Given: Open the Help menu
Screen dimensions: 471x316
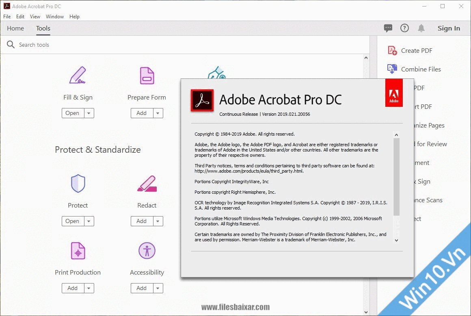Looking at the screenshot, I should pyautogui.click(x=74, y=17).
